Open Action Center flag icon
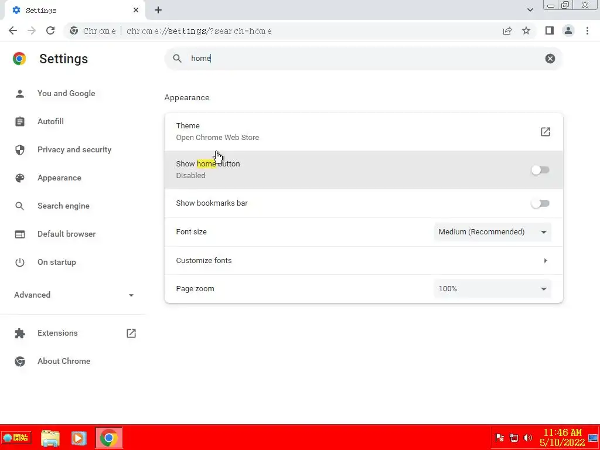Screen dimensions: 600x450 pyautogui.click(x=499, y=438)
